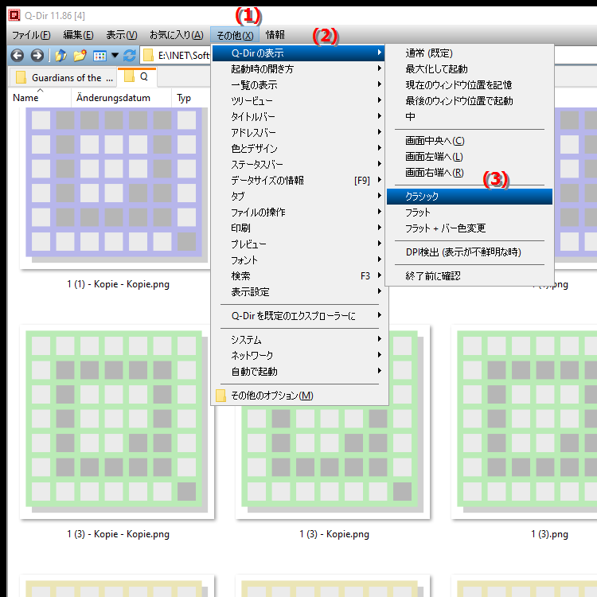This screenshot has width=597, height=597.
Task: Select the Guardians of the ... tab
Action: tap(62, 78)
